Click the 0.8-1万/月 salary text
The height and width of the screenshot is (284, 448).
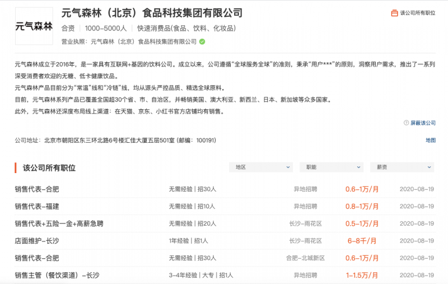click(362, 206)
